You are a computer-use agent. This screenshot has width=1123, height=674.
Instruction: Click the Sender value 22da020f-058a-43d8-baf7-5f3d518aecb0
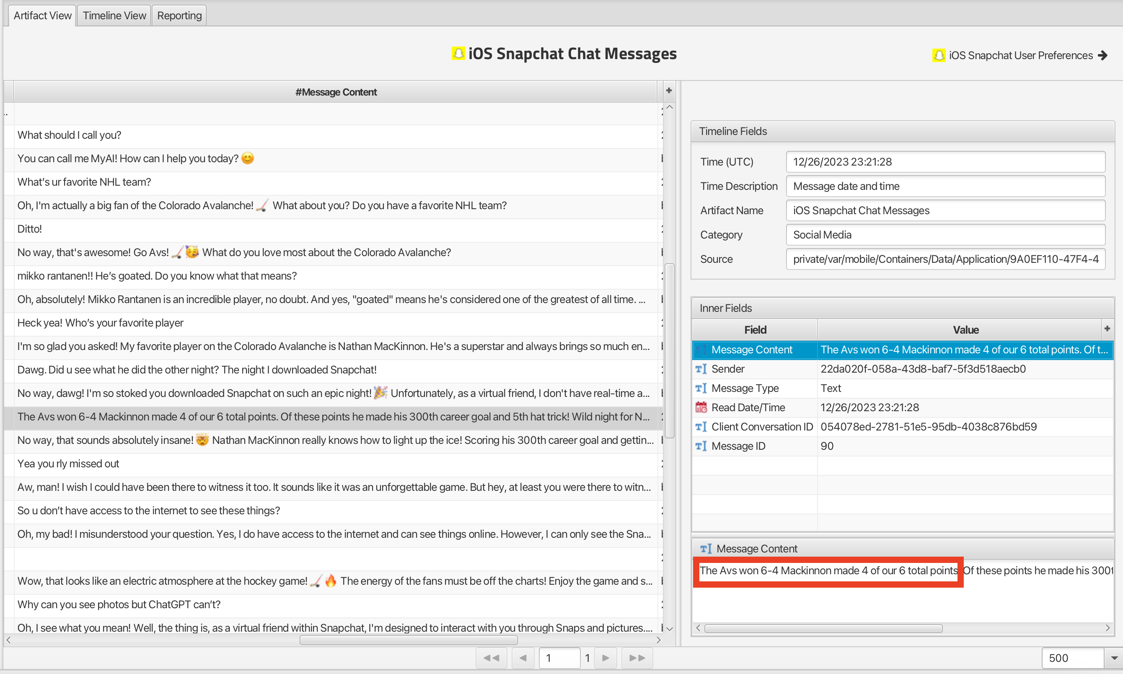click(923, 369)
